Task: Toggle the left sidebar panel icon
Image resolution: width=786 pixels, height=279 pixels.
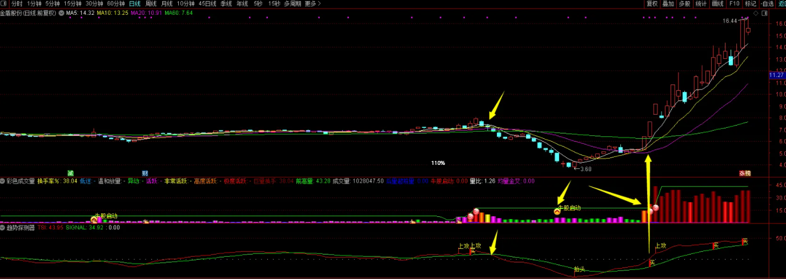Action: point(5,3)
